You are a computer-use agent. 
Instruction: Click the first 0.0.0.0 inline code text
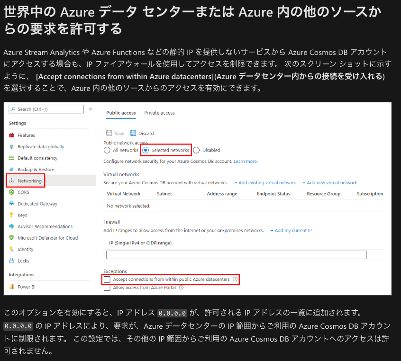click(172, 313)
